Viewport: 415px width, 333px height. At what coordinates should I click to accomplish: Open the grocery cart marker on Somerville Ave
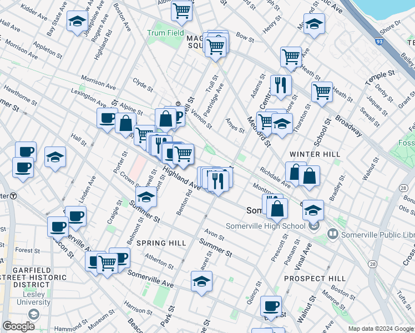108,264
